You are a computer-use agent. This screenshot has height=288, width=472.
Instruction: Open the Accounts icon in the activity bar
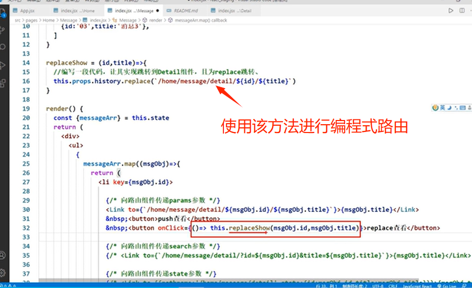pos(3,255)
